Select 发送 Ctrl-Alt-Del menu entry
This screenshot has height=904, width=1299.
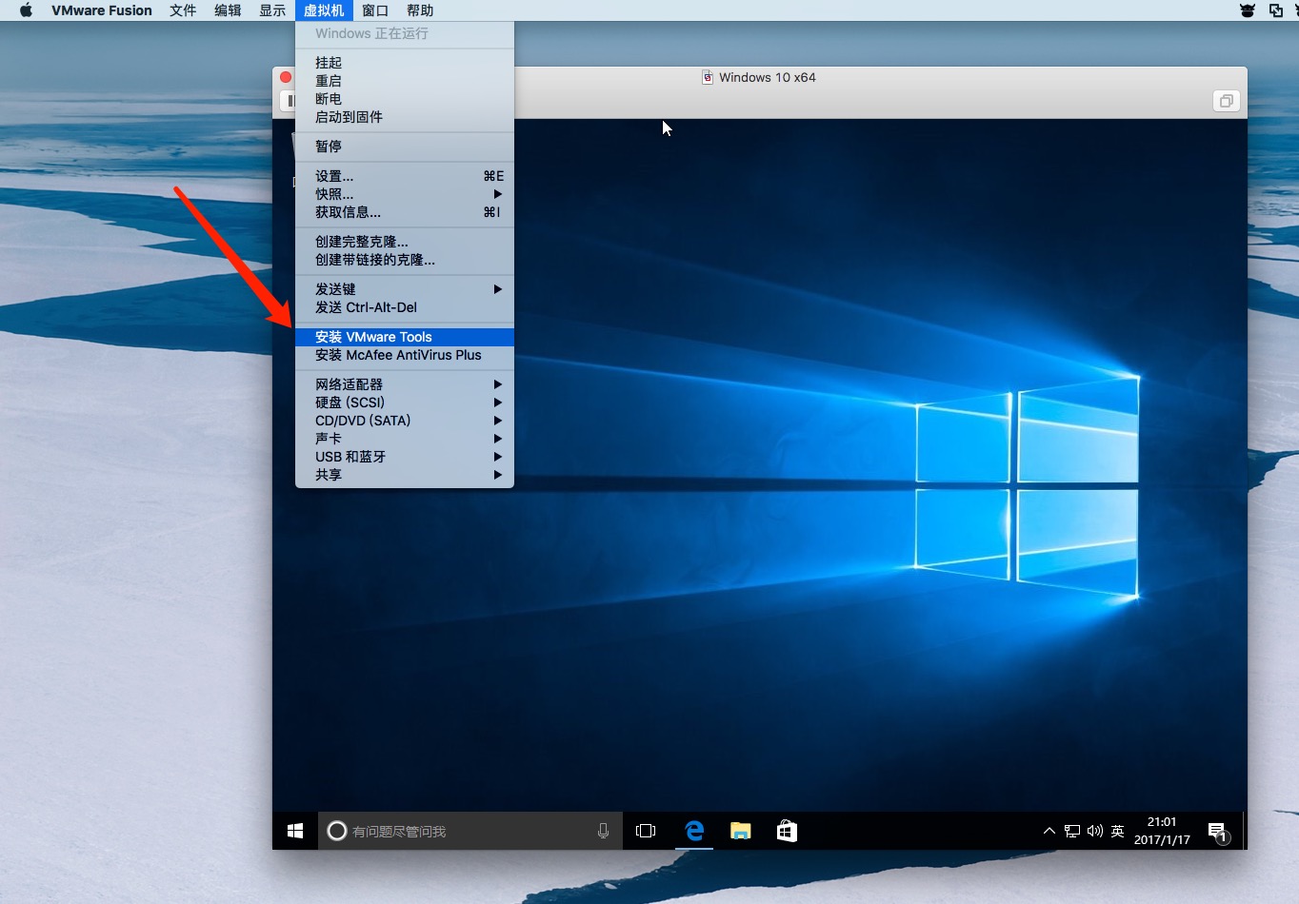[405, 307]
